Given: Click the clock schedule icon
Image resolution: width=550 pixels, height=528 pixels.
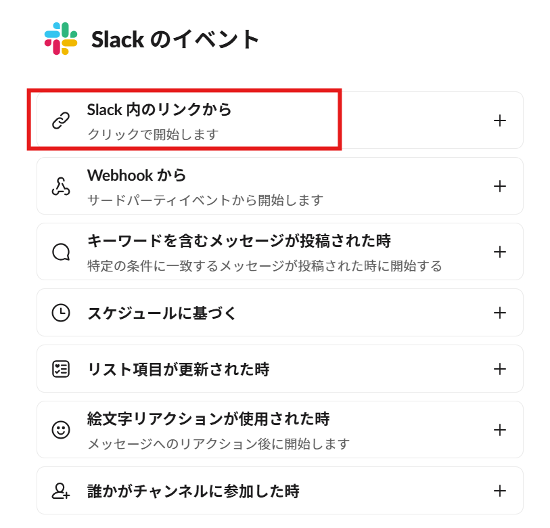Looking at the screenshot, I should pos(61,313).
